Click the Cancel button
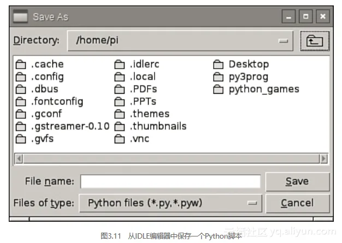This screenshot has width=342, height=243. pyautogui.click(x=298, y=203)
